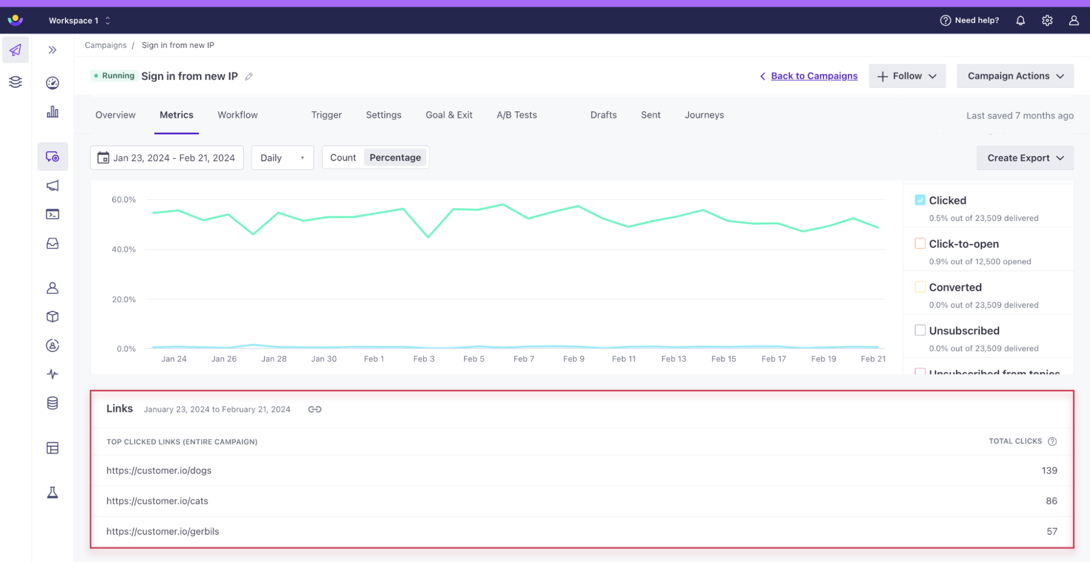This screenshot has width=1090, height=562.
Task: Open the People sidebar icon
Action: click(52, 288)
